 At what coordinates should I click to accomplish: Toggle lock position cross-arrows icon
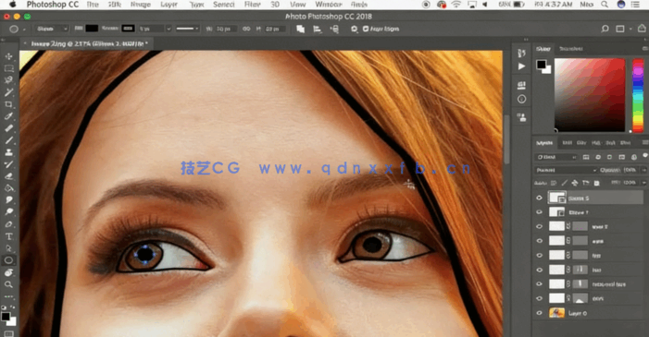point(575,183)
